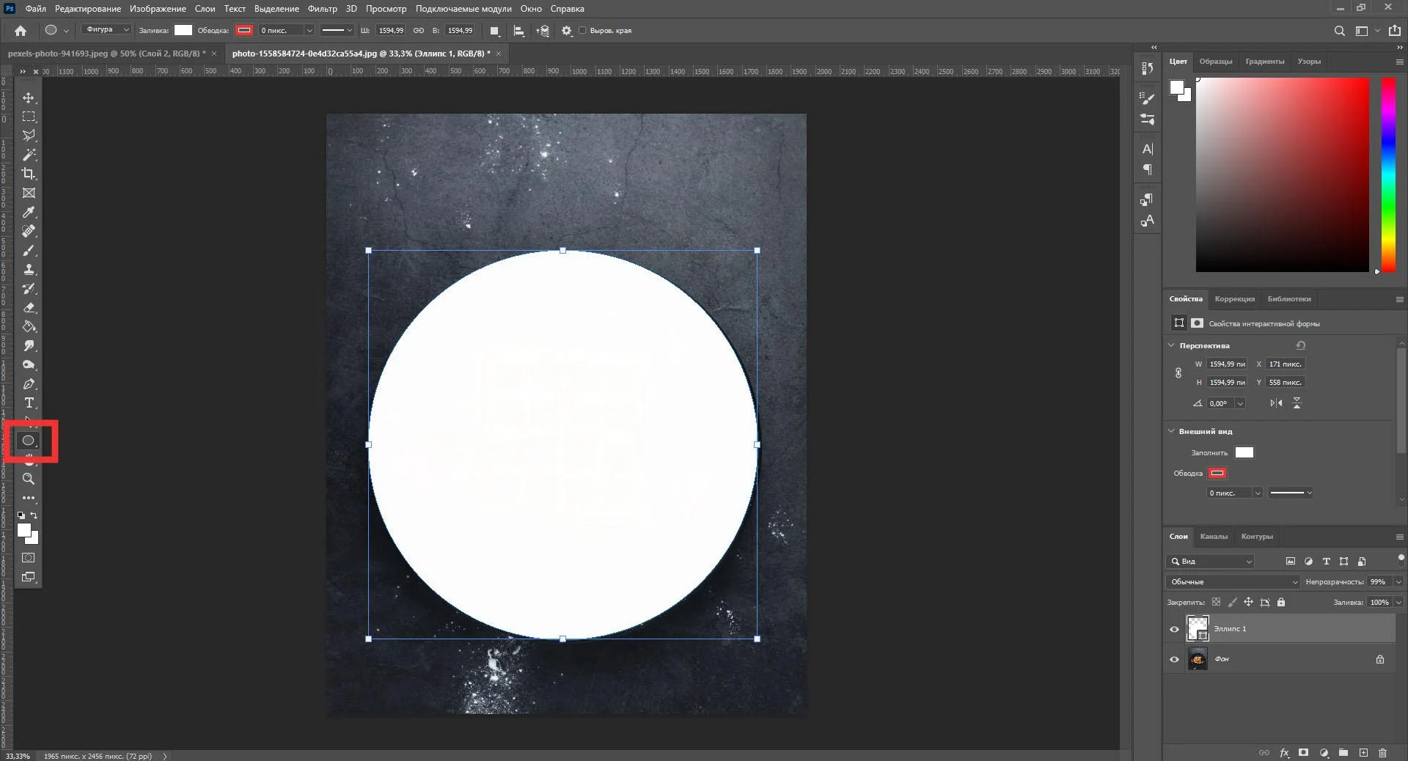Click the Обводка stroke color swatch in options bar

pyautogui.click(x=244, y=30)
